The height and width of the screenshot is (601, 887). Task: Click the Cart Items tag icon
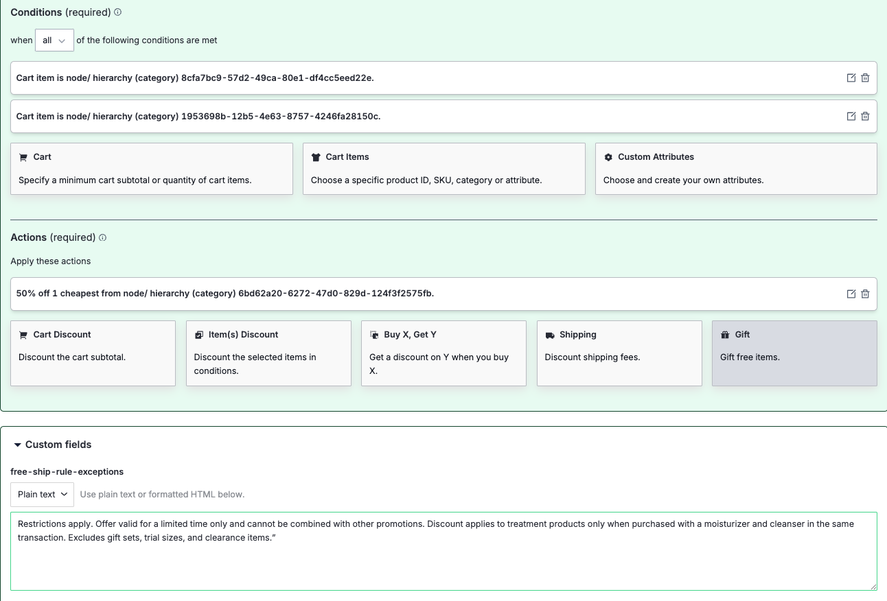point(316,156)
